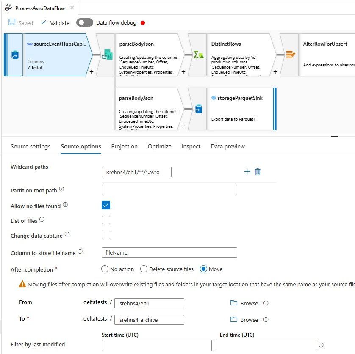Click info icon beside Partition root path
This screenshot has width=355, height=354.
click(61, 189)
